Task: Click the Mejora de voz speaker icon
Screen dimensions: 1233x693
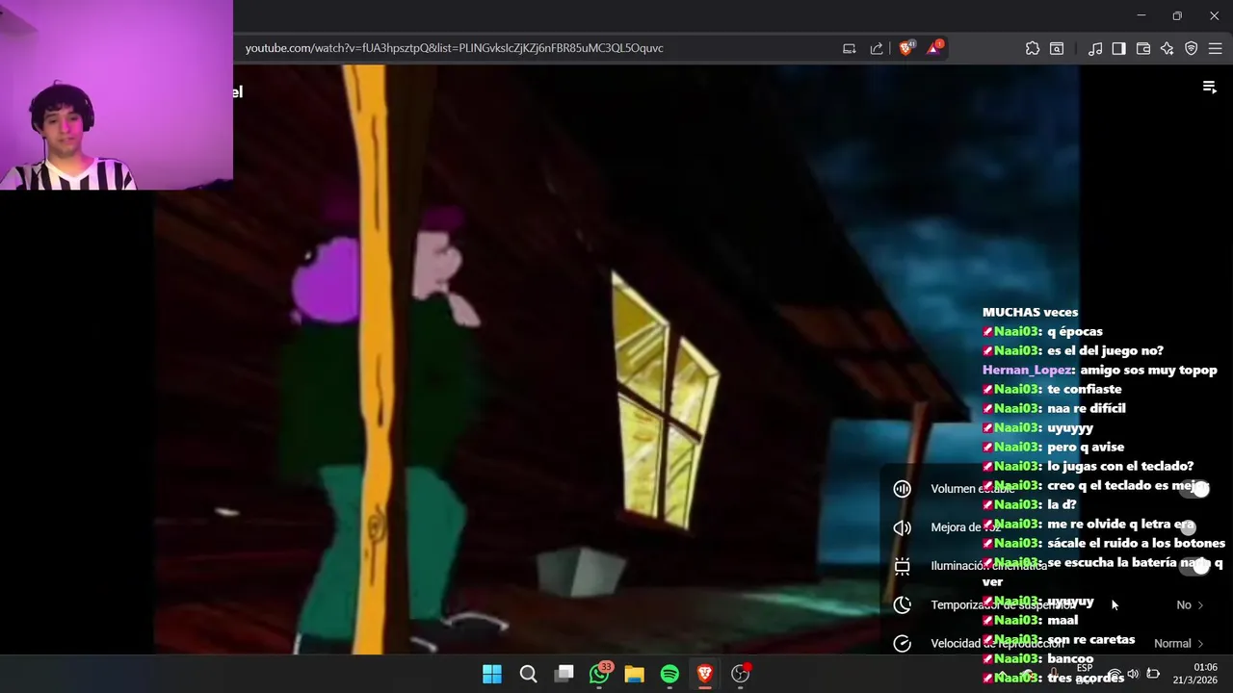Action: tap(903, 527)
